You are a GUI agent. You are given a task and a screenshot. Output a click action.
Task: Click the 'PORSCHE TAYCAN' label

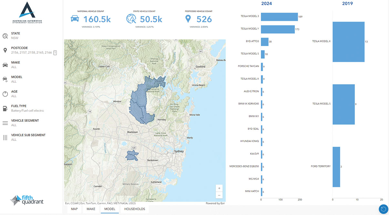248,66
